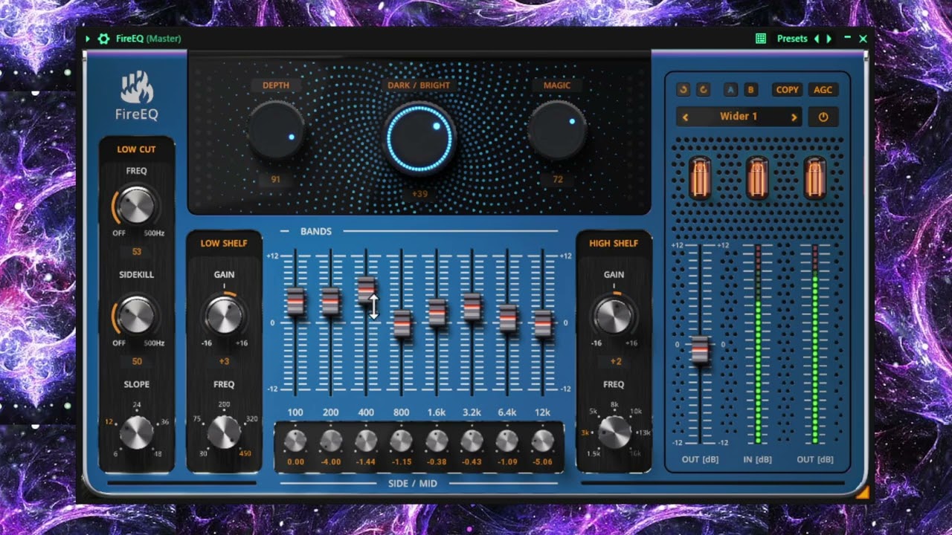Toggle the plugin power bypass button

(823, 117)
